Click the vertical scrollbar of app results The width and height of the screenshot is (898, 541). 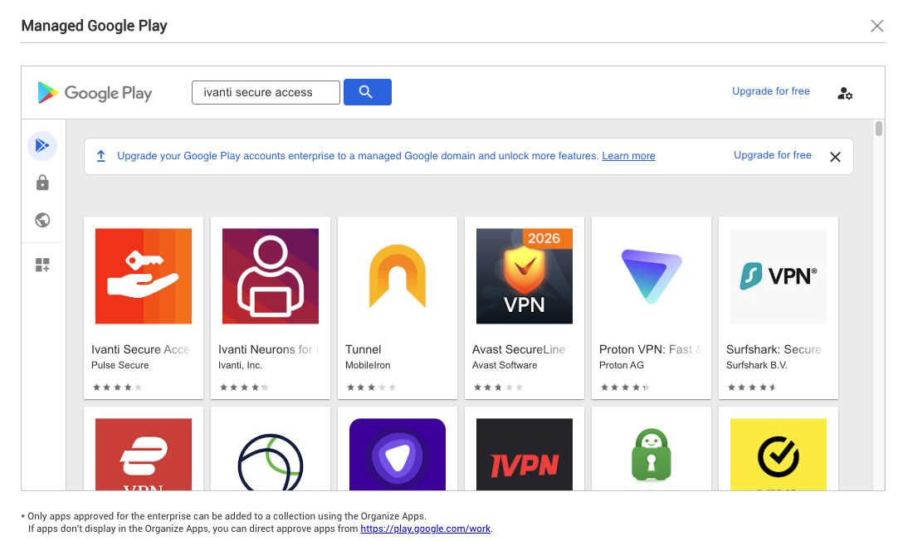tap(879, 129)
